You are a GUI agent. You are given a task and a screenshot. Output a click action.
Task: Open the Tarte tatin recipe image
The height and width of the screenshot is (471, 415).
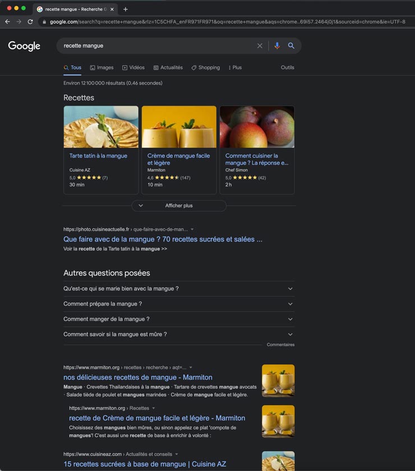point(101,127)
